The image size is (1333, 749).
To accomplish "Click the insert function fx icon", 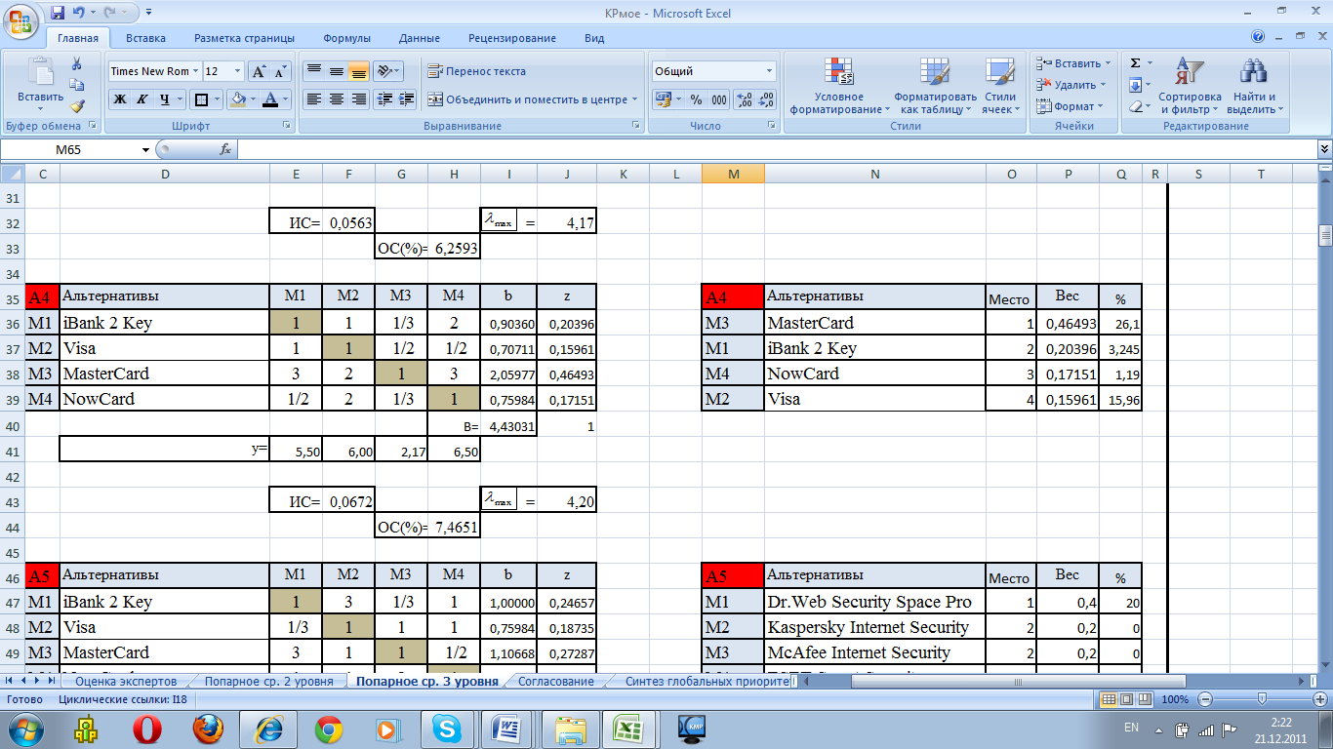I will point(225,149).
